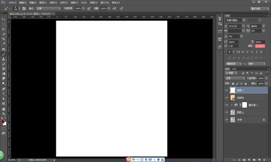Open brush blend mode dropdown in options bar
The width and height of the screenshot is (271, 162).
(49, 8)
